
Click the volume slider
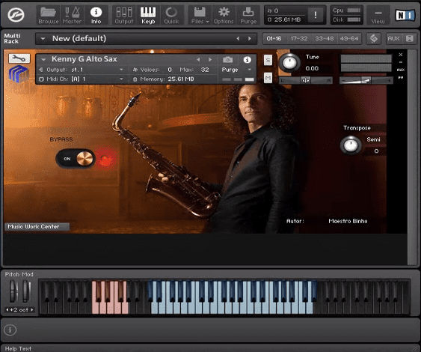pos(366,80)
